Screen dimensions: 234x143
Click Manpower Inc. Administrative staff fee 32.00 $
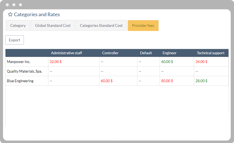[x=55, y=62]
